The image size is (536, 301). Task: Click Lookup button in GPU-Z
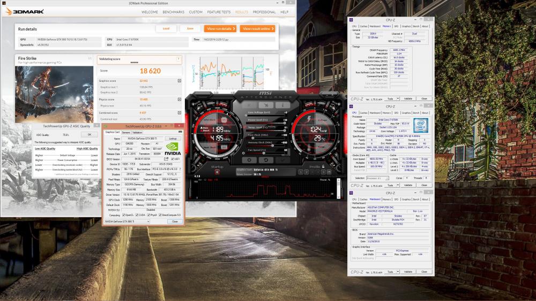click(x=173, y=139)
